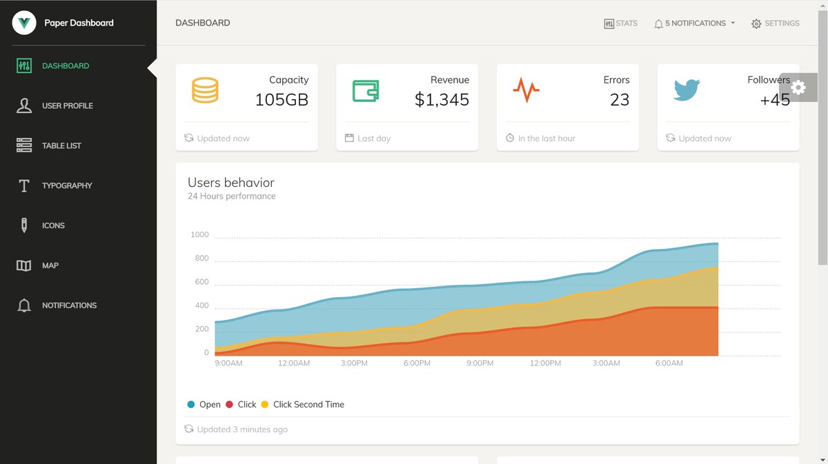Click the blue Open legend dot
828x464 pixels.
(x=191, y=405)
